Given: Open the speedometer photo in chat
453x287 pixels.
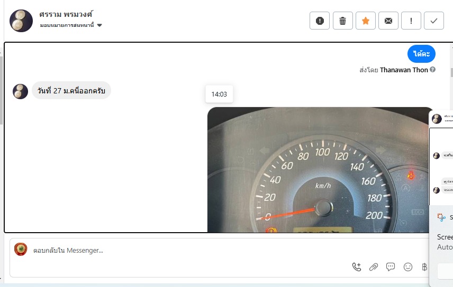Looking at the screenshot, I should [x=320, y=170].
